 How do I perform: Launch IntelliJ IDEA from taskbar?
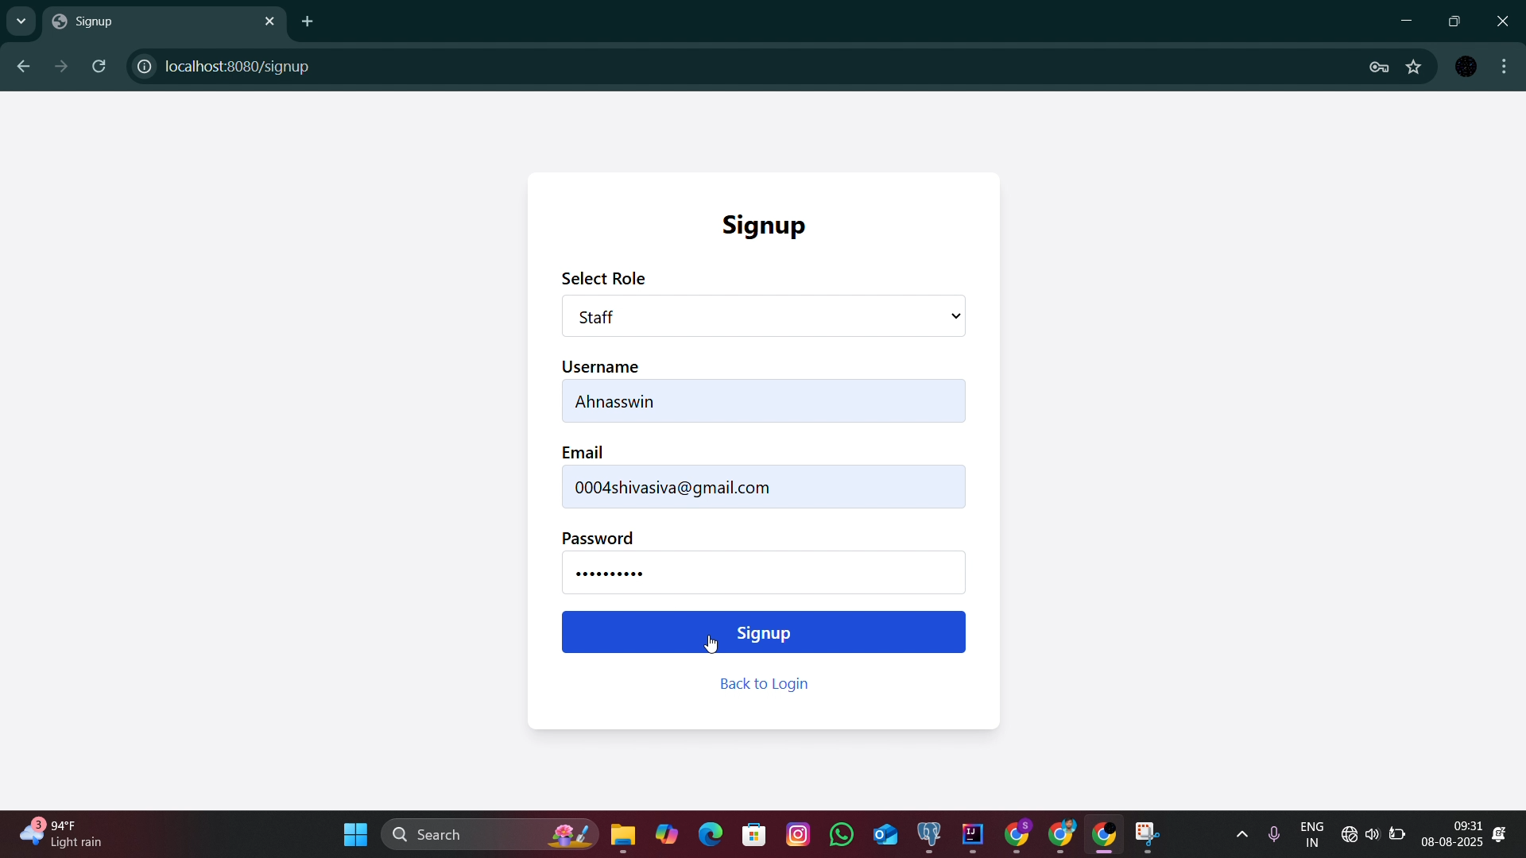coord(973,834)
